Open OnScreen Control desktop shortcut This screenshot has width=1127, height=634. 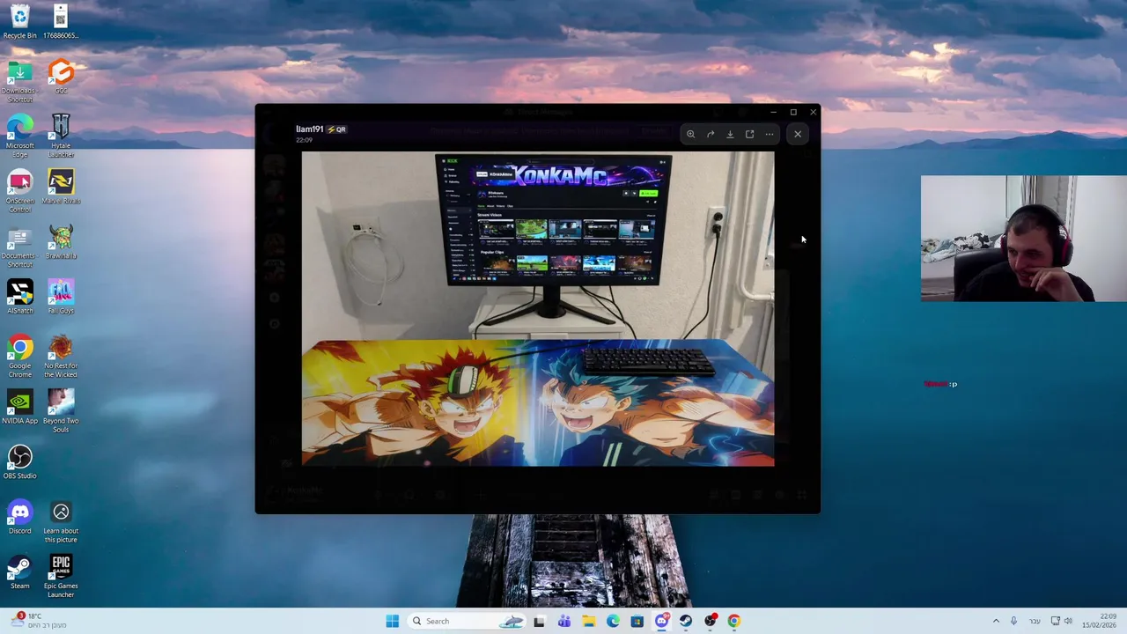(x=19, y=191)
